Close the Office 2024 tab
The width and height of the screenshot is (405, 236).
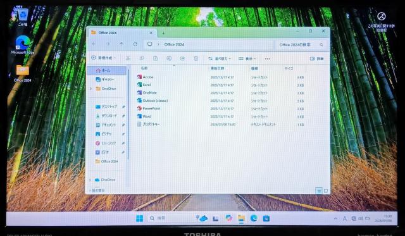pyautogui.click(x=151, y=33)
